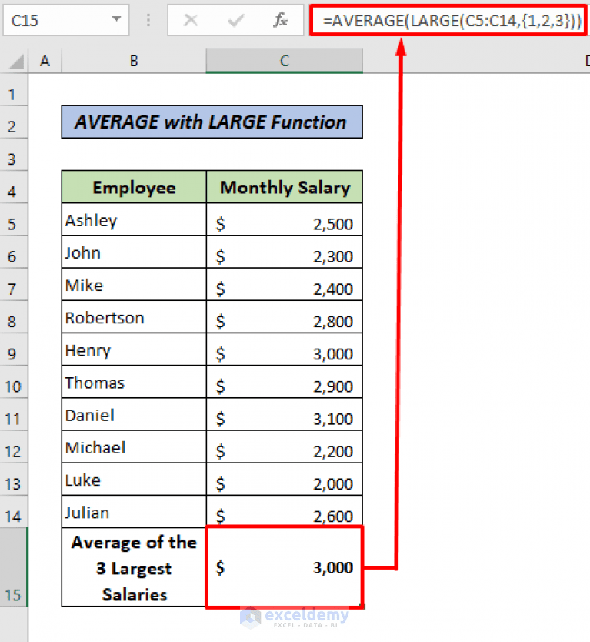The width and height of the screenshot is (590, 642).
Task: Select column C header
Action: (x=285, y=61)
